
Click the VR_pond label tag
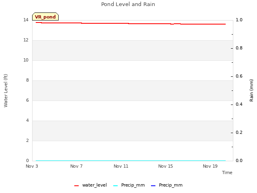45,16
